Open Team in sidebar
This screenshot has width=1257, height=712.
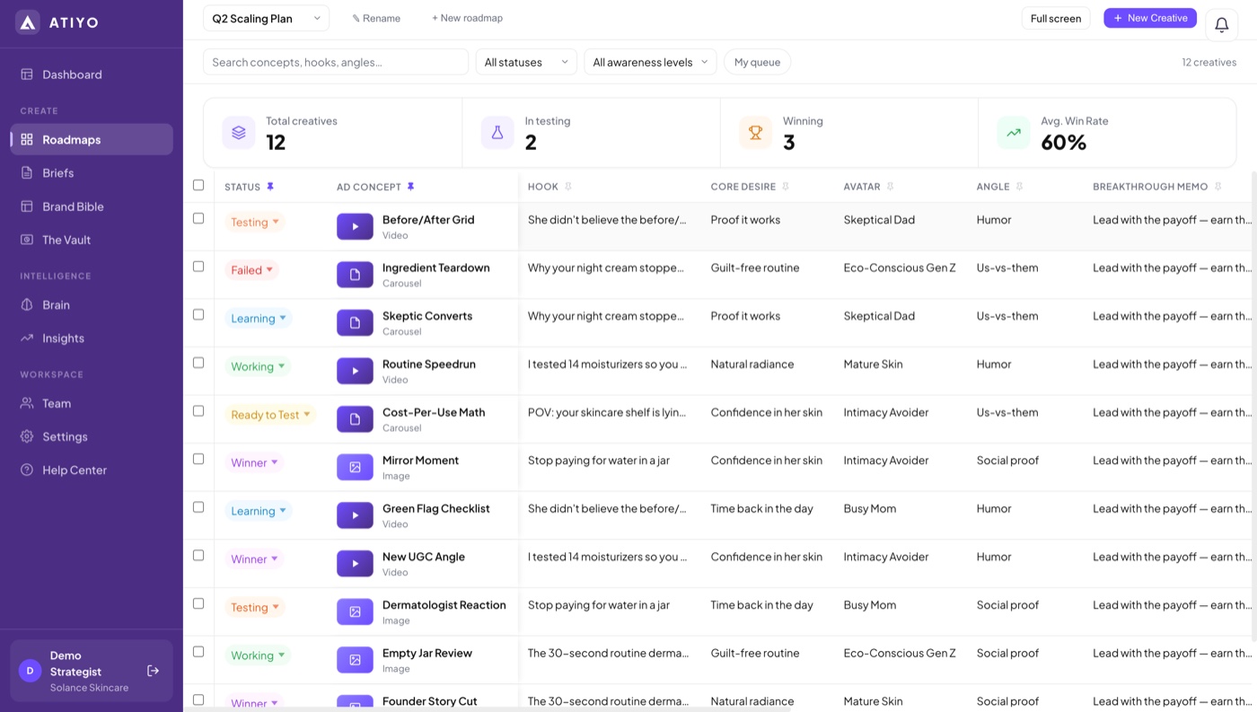point(91,403)
